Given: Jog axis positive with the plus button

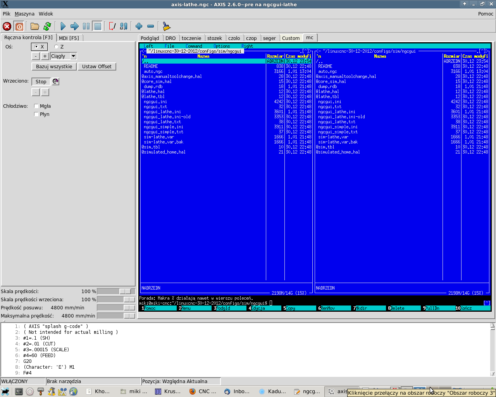Looking at the screenshot, I should (x=45, y=56).
